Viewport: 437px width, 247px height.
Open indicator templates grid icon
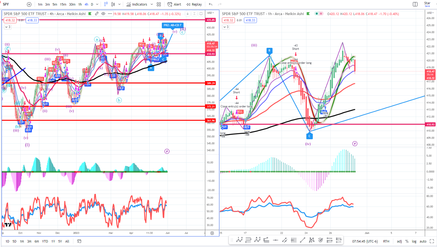(159, 4)
